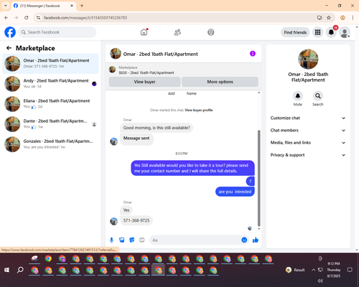Screen dimensions: 359x287
Task: Open the Friends icon in top navigation
Action: (x=177, y=32)
